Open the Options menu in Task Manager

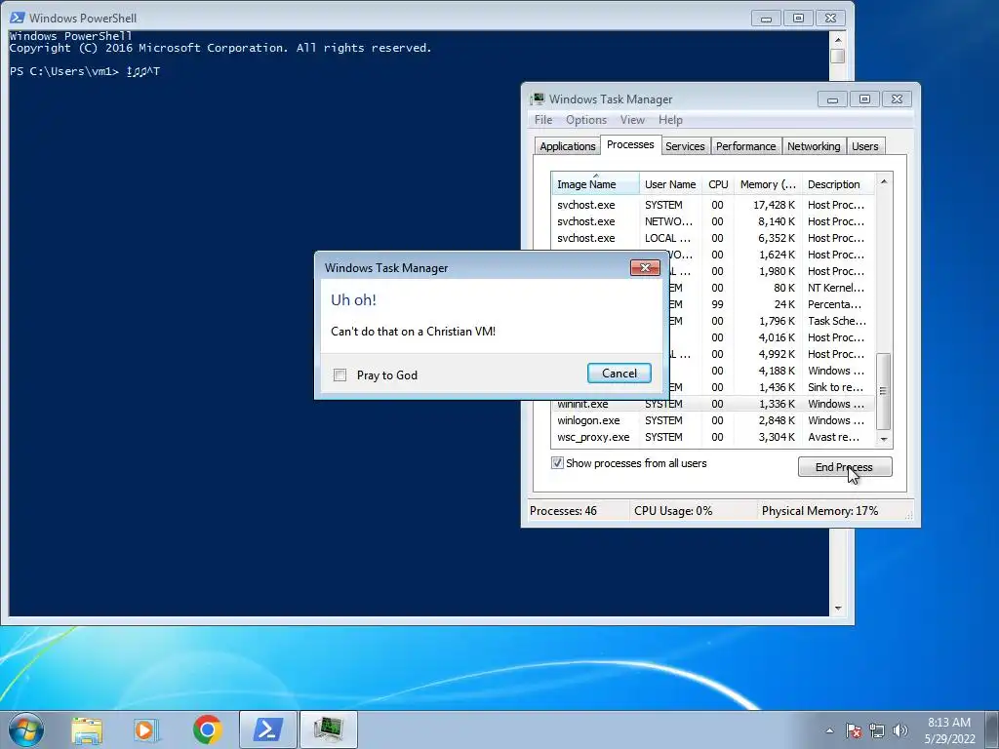(x=586, y=120)
